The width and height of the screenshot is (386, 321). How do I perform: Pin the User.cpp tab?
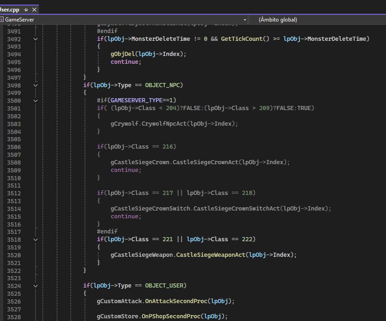(26, 10)
